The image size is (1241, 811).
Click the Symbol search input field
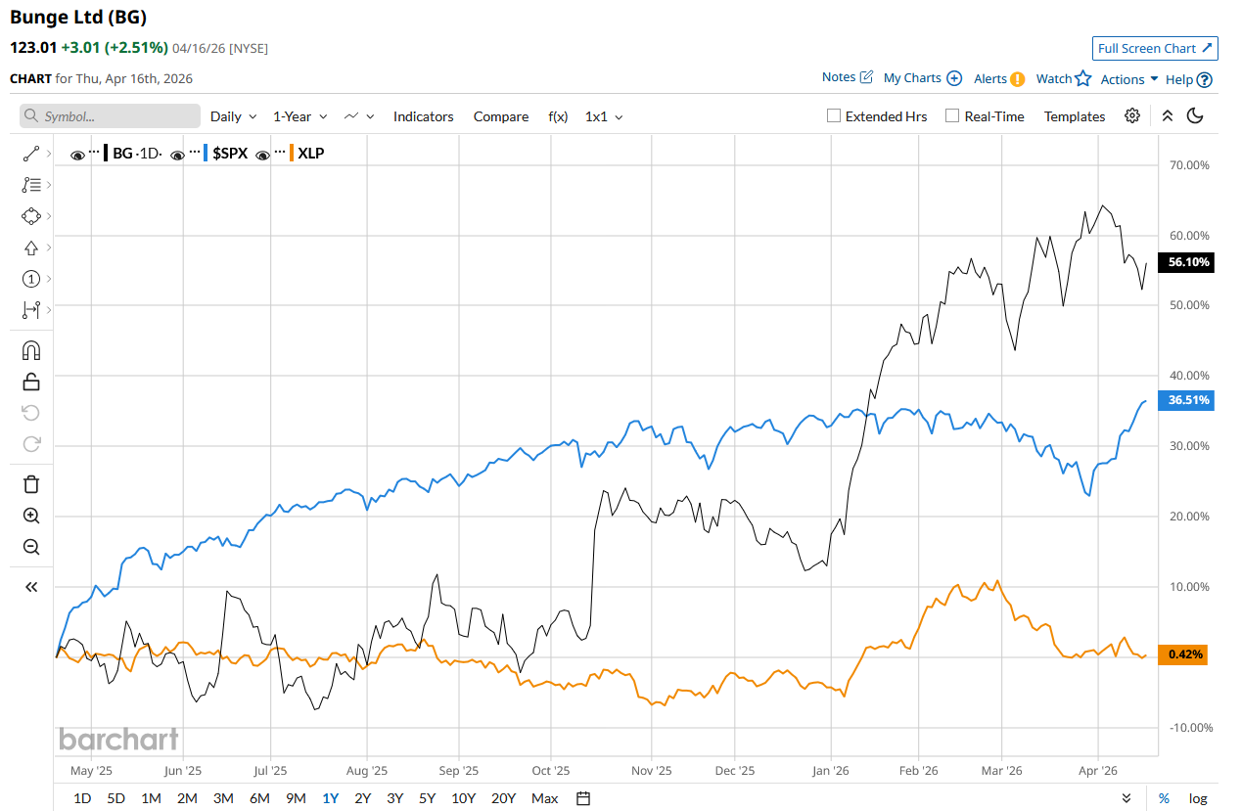click(x=110, y=116)
